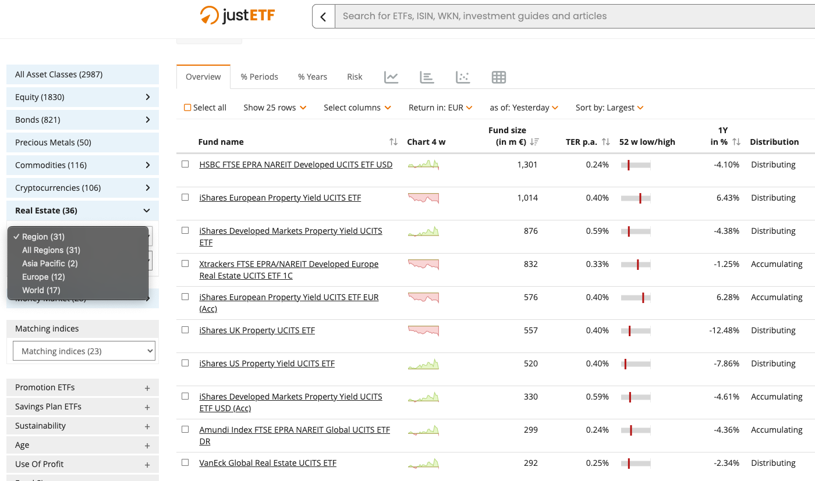Expand the Cryptocurrencies (106) category
The height and width of the screenshot is (481, 815).
(83, 188)
